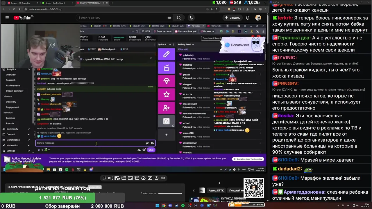Click the broadcast signal icon in stream toolbar
Viewport: 372px width, 209px height.
point(110,178)
